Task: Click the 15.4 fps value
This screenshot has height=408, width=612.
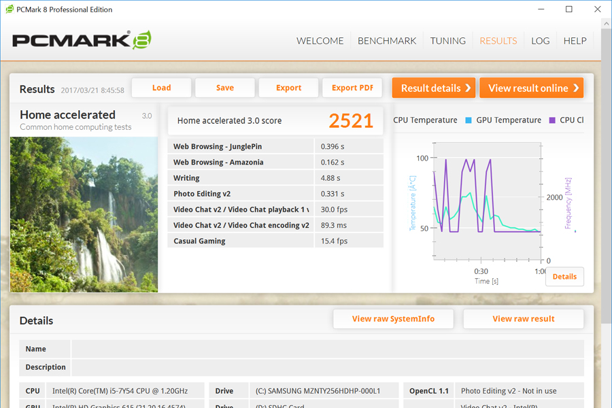Action: pyautogui.click(x=334, y=241)
